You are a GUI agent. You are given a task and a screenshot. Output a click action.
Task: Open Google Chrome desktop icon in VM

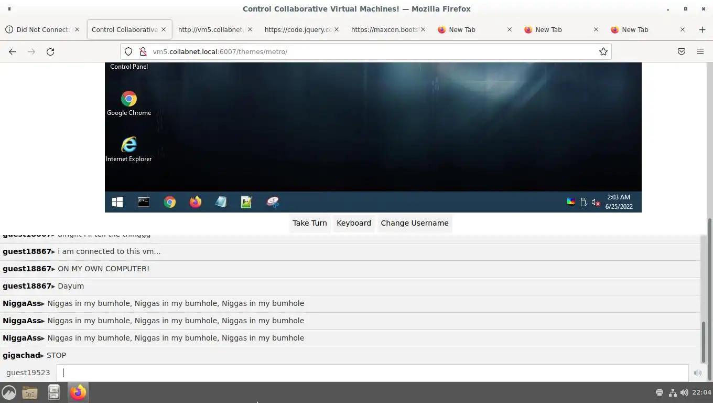[129, 103]
